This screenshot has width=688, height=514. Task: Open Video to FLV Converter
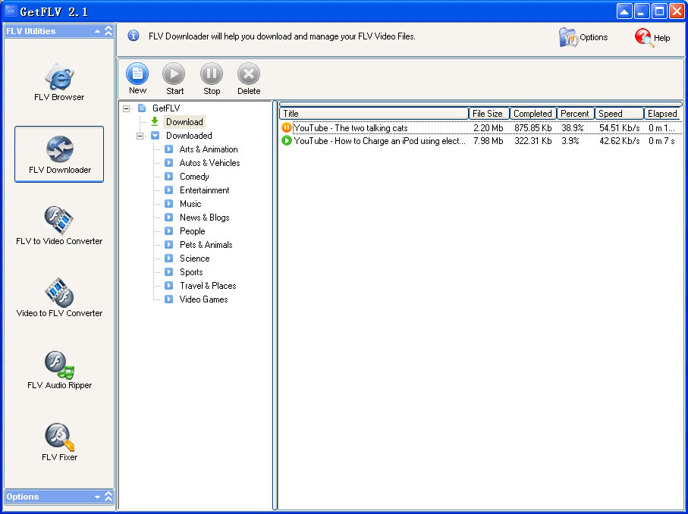(59, 298)
